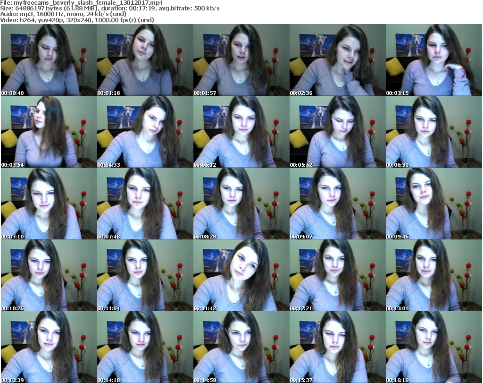Pick the frame stamped 00:09:45
The image size is (483, 383).
click(434, 204)
